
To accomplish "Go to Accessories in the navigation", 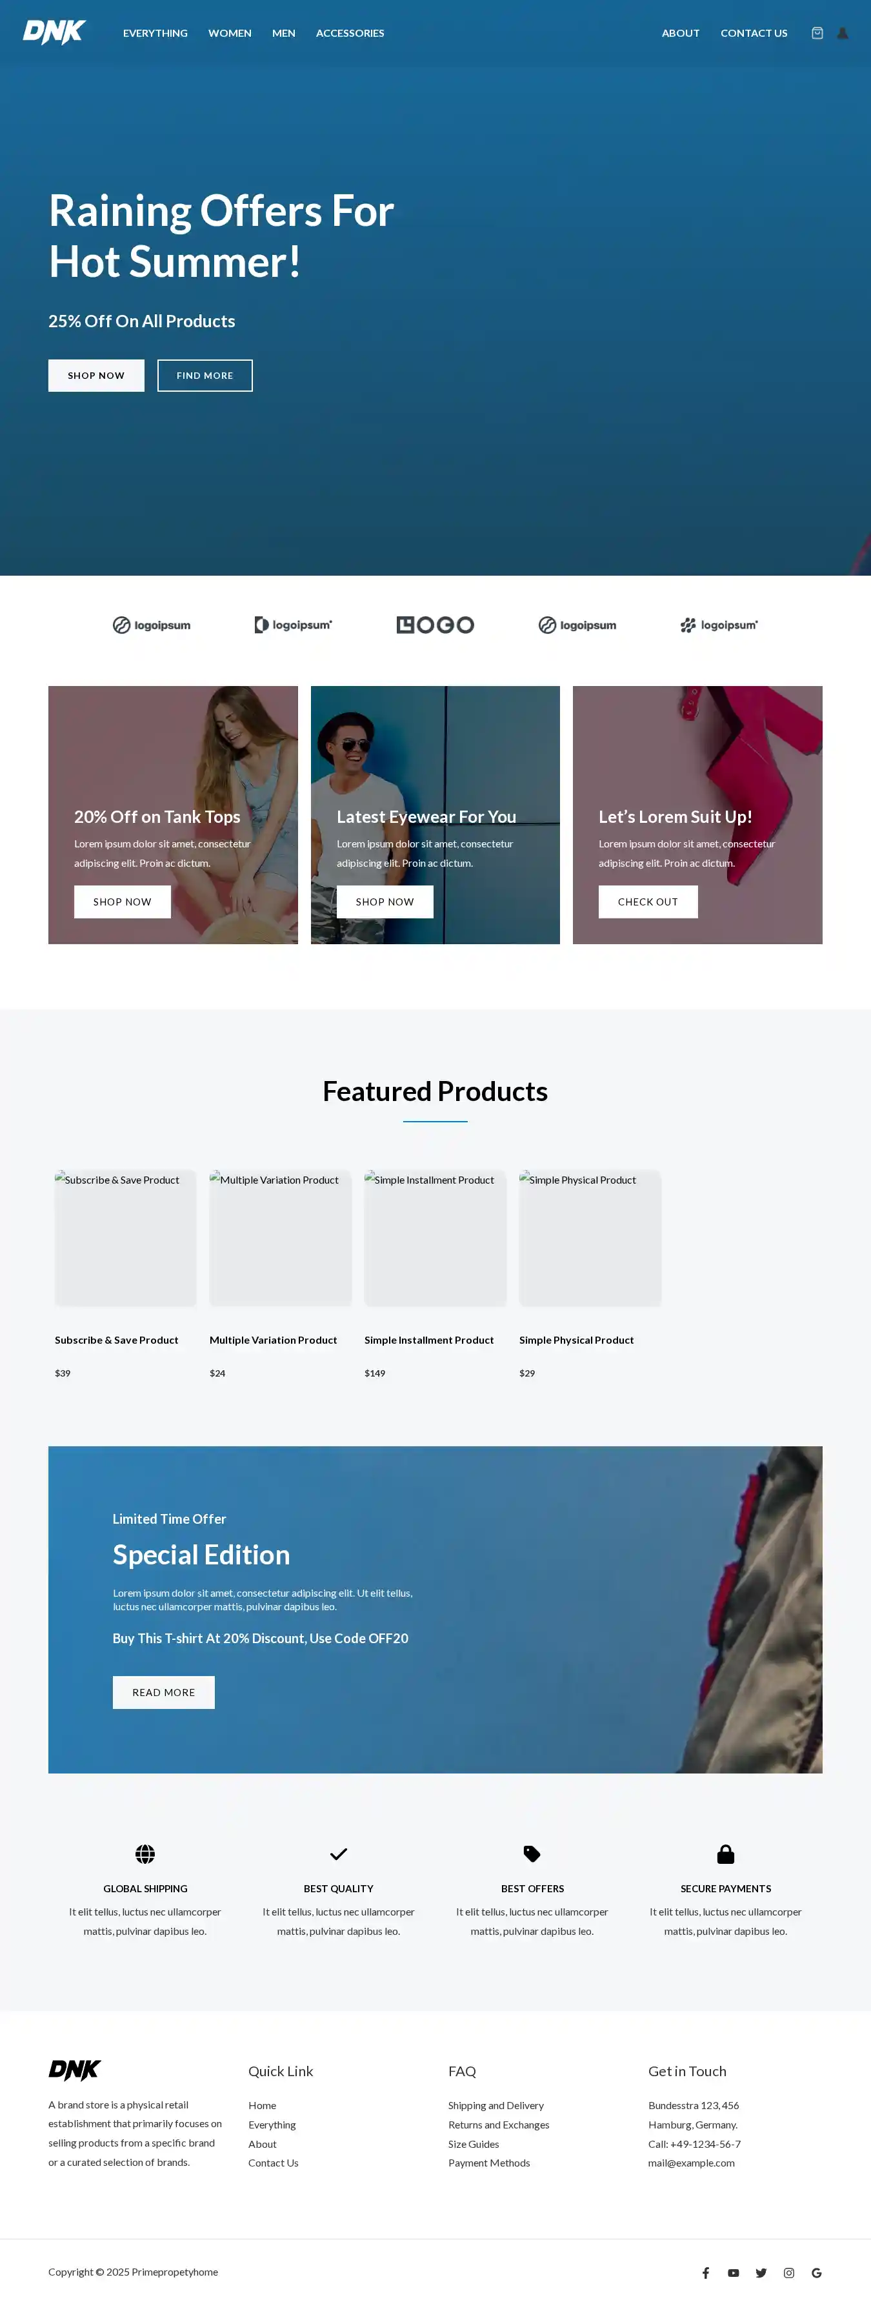I will (350, 33).
